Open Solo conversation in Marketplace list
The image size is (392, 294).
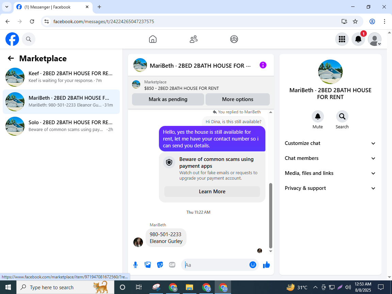pos(61,126)
